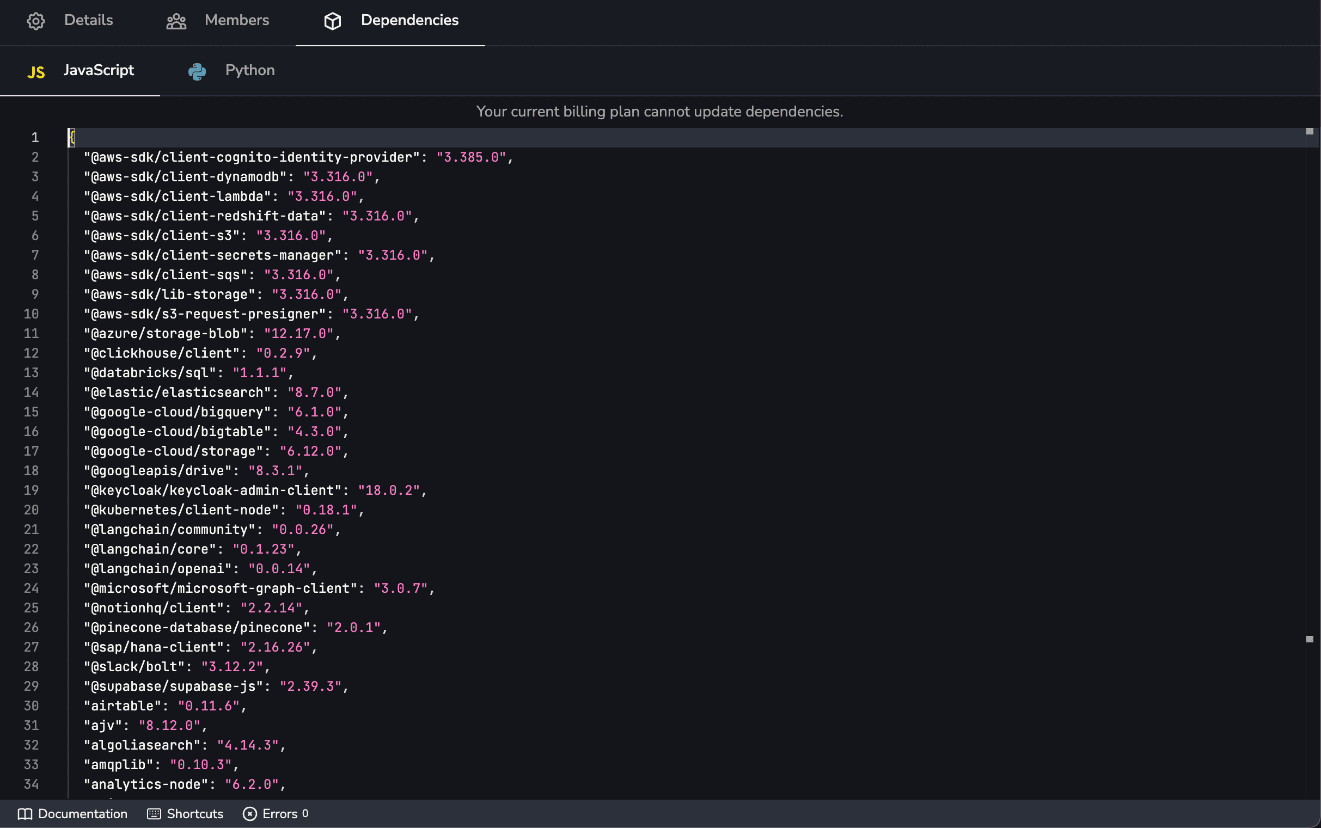The image size is (1321, 828).
Task: Click "@aws-sdk/client-secrets-manager" entry
Action: point(259,256)
